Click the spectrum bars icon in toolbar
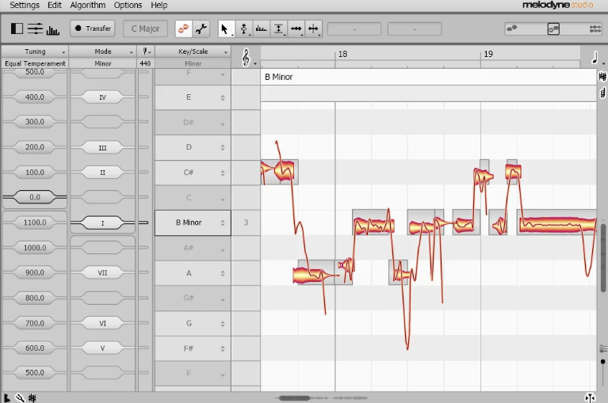The image size is (608, 403). (x=53, y=30)
